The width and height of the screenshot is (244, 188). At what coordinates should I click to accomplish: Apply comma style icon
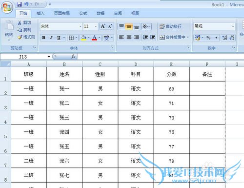(x=216, y=38)
